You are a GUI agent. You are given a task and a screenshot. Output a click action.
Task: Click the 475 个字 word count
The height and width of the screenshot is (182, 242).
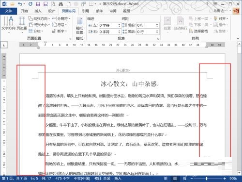coord(62,179)
